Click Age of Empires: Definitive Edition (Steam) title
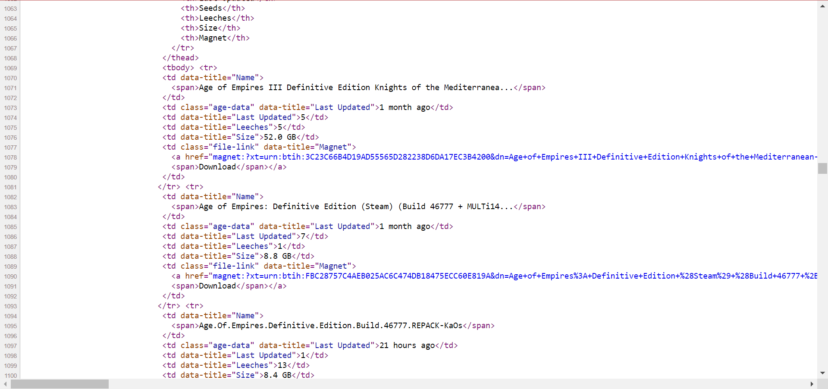 click(x=356, y=207)
